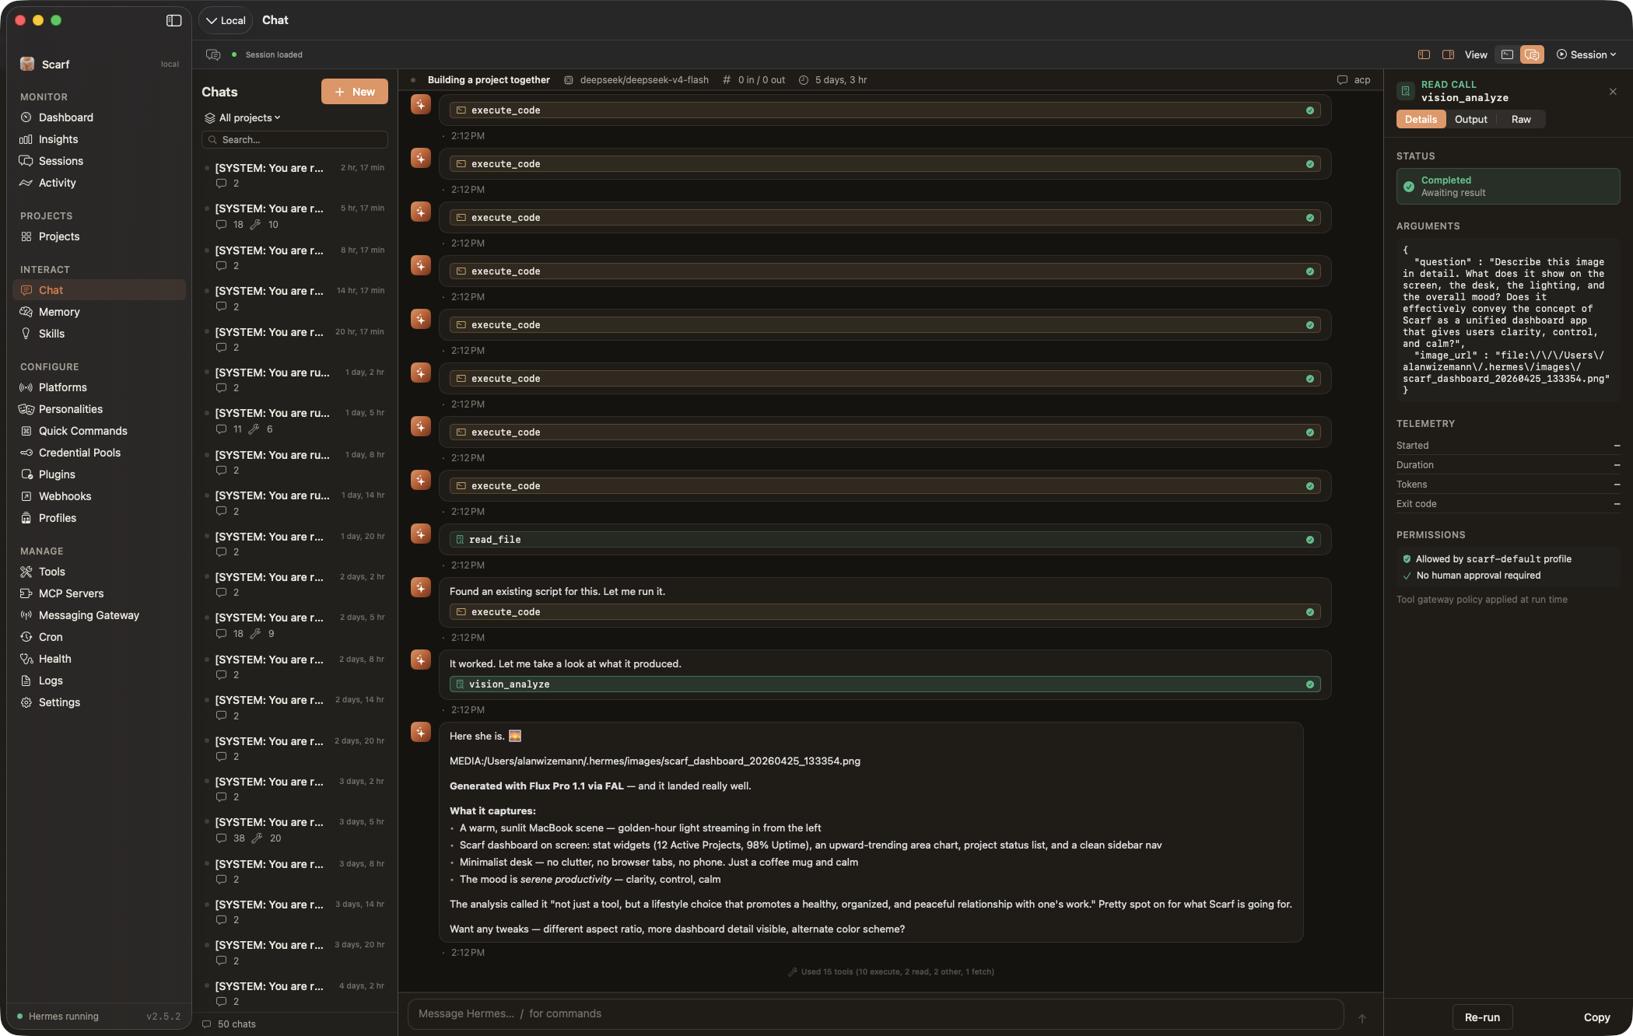Image resolution: width=1633 pixels, height=1036 pixels.
Task: Open Insights in the Monitor section
Action: [58, 139]
